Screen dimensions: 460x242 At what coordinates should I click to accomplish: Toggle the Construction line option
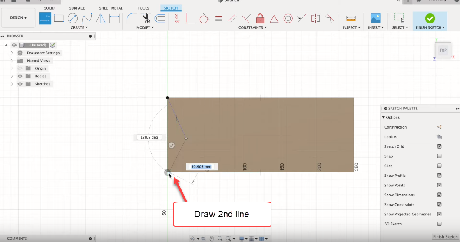coord(439,127)
